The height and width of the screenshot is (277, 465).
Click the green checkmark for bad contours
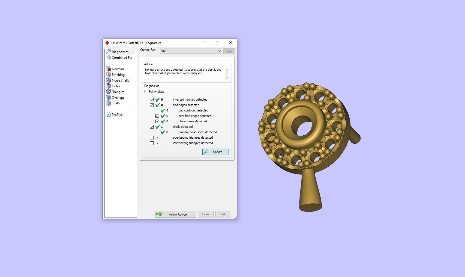[163, 110]
